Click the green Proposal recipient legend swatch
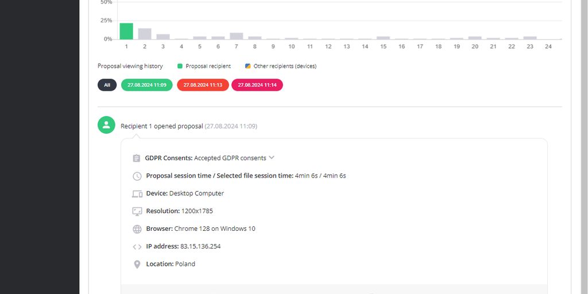 180,66
